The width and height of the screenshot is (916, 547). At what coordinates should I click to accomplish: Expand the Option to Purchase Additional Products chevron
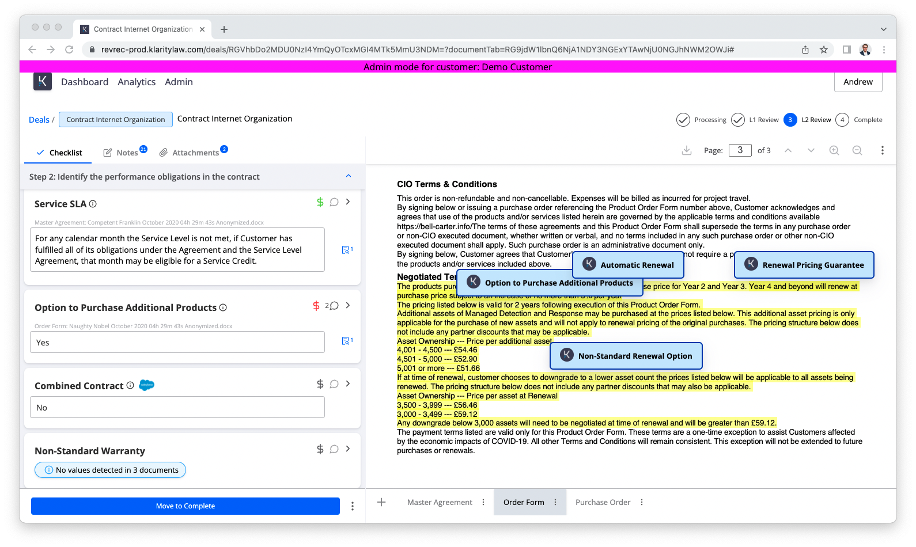coord(348,305)
